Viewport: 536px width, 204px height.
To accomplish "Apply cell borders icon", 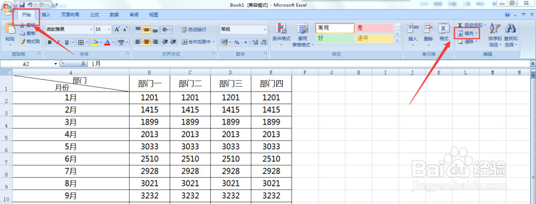I will coord(81,42).
